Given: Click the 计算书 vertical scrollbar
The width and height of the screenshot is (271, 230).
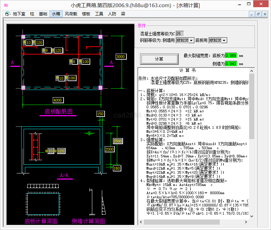Looking at the screenshot, I should 252,143.
